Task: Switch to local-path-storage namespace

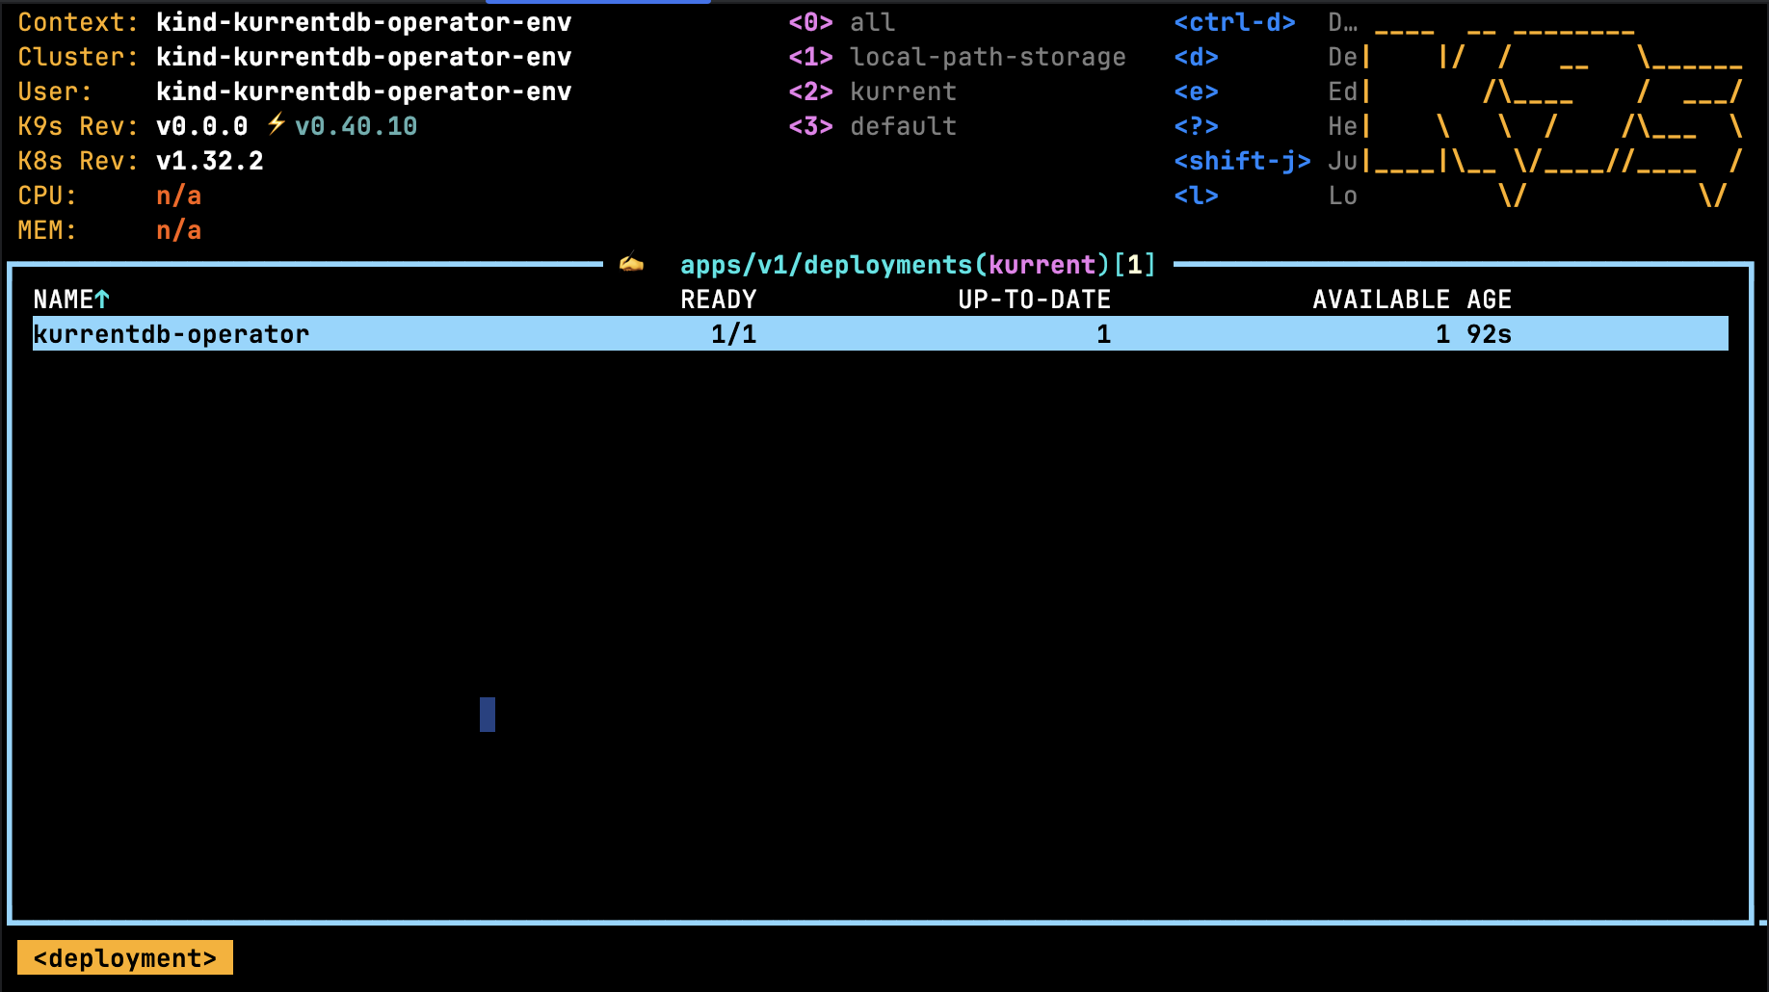Action: click(x=987, y=57)
